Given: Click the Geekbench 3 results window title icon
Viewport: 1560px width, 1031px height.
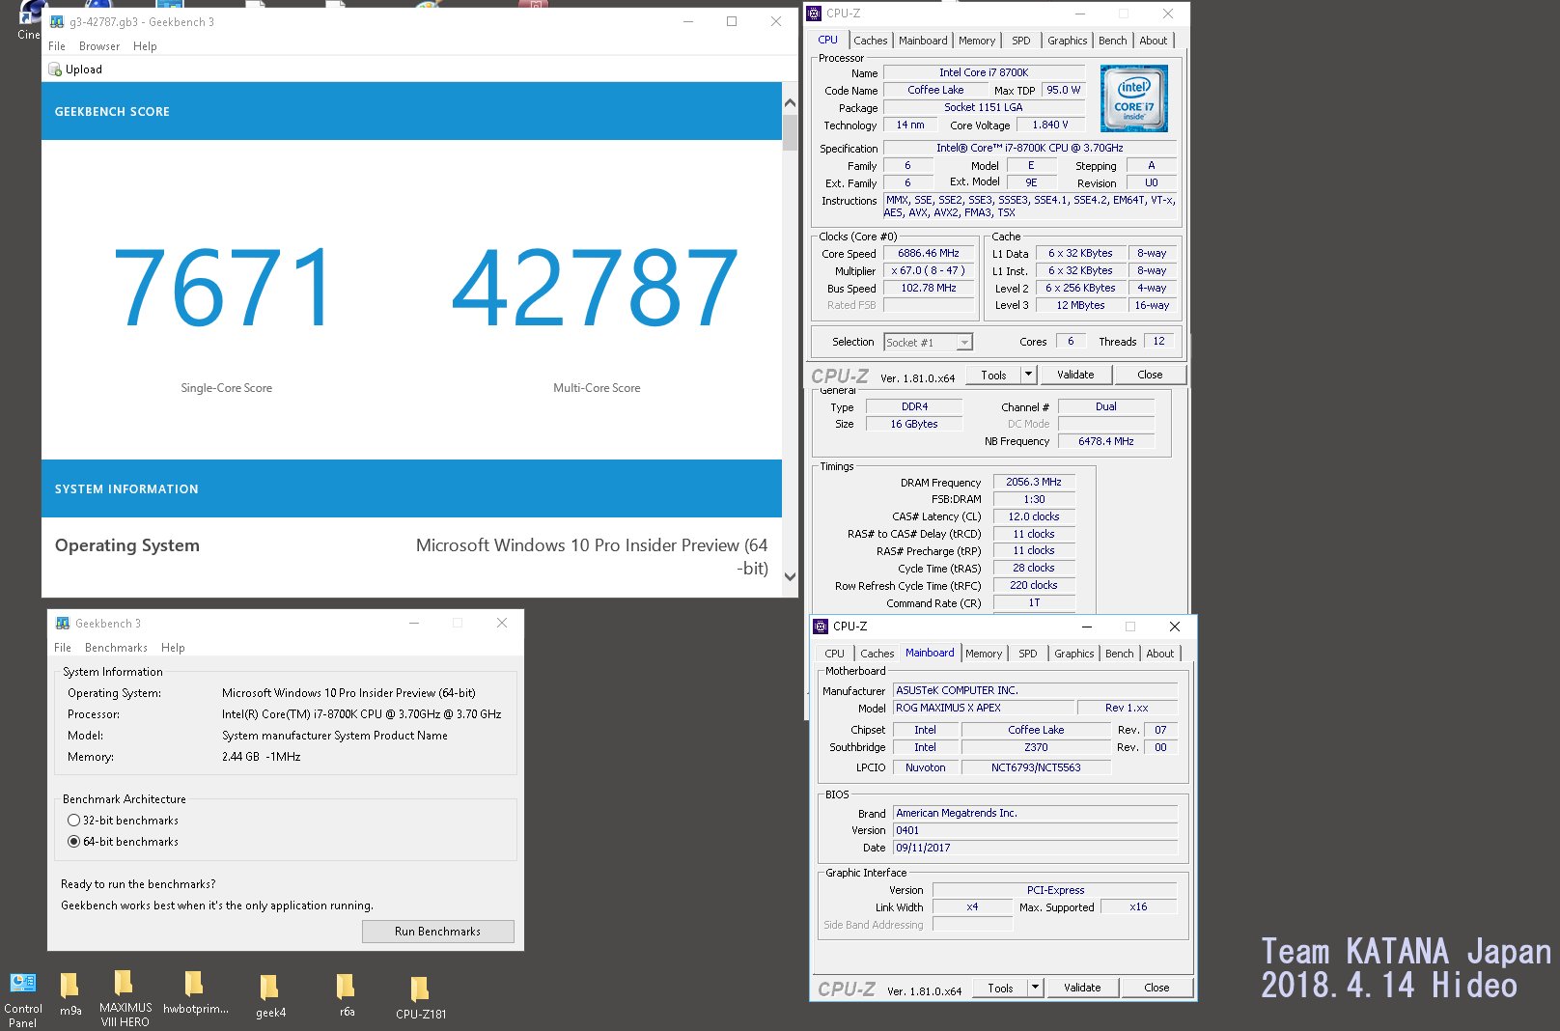Looking at the screenshot, I should coord(57,21).
